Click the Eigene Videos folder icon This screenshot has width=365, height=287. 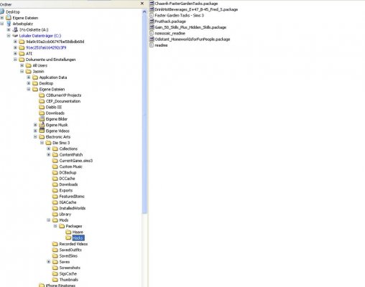pyautogui.click(x=42, y=131)
